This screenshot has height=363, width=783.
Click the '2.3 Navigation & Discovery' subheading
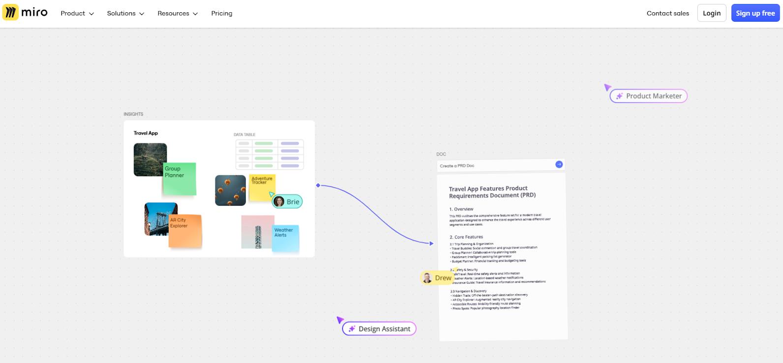468,291
